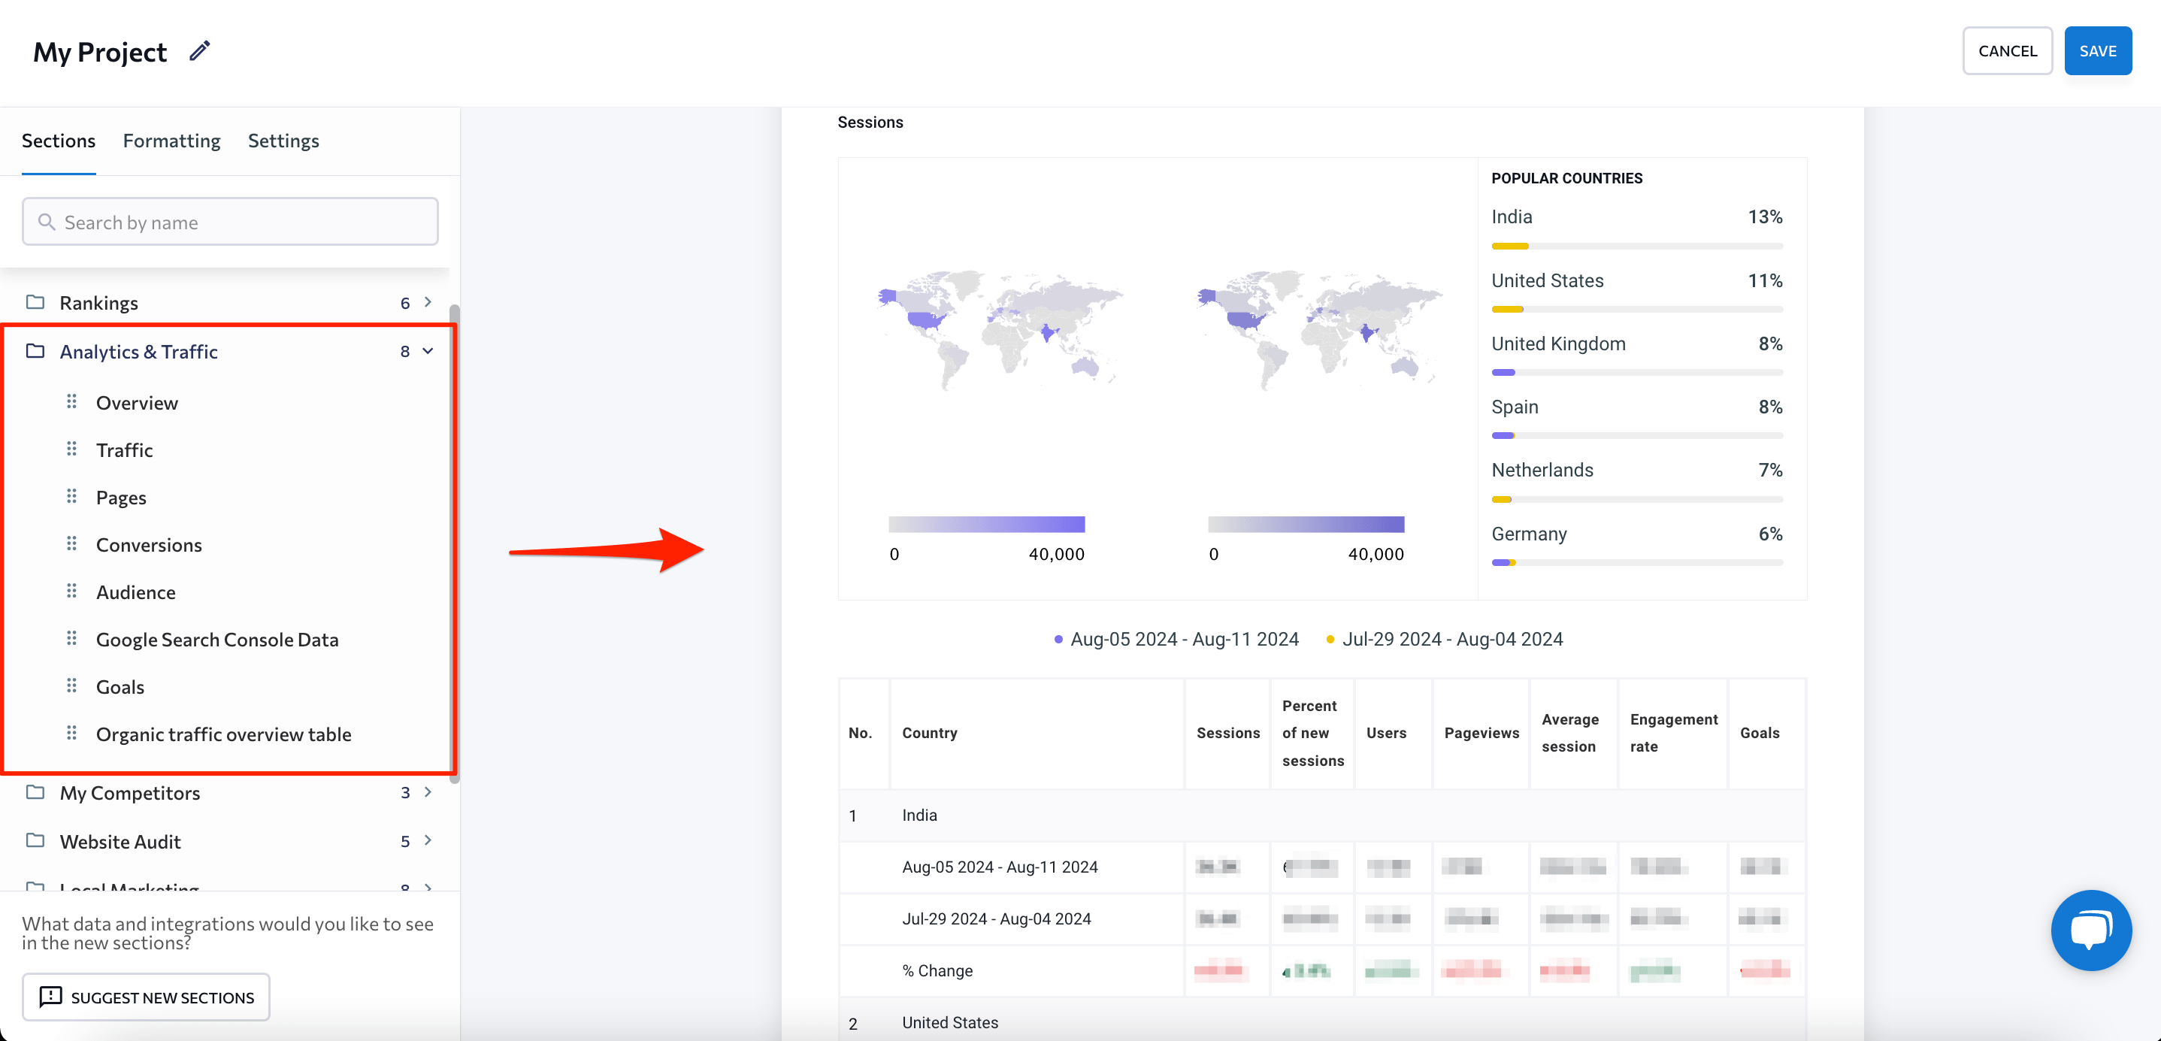Click the Settings tab
Screen dimensions: 2161x1041
coord(283,139)
